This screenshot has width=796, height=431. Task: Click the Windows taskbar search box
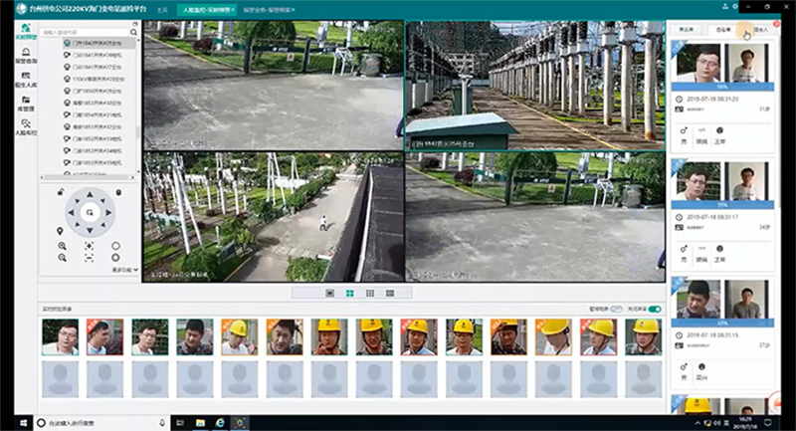coord(101,422)
